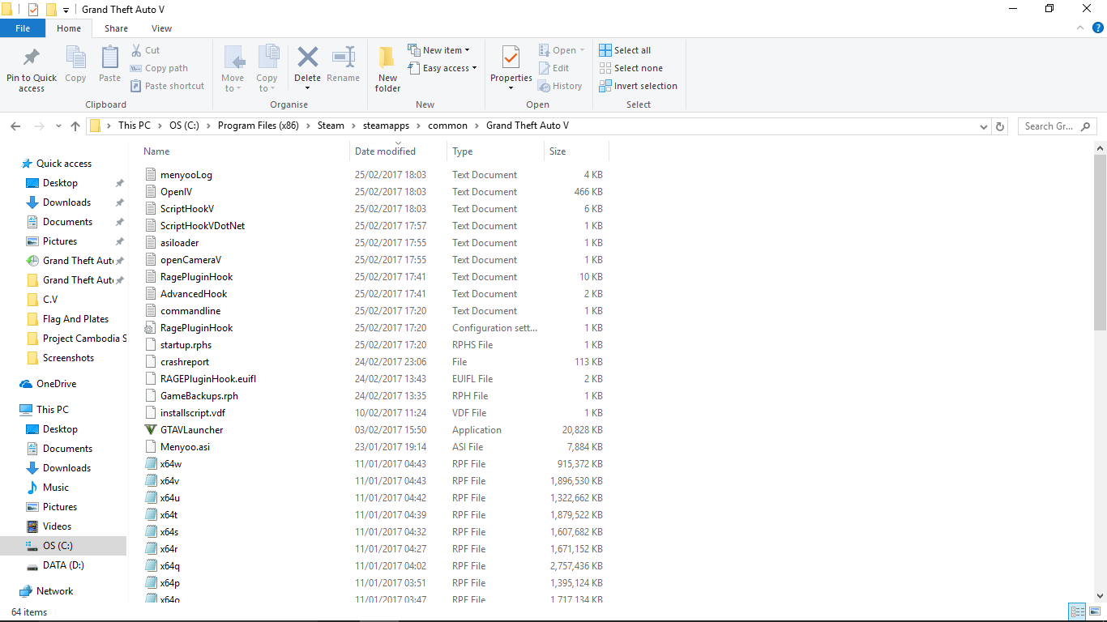
Task: Open Network in navigation pane
Action: click(54, 591)
